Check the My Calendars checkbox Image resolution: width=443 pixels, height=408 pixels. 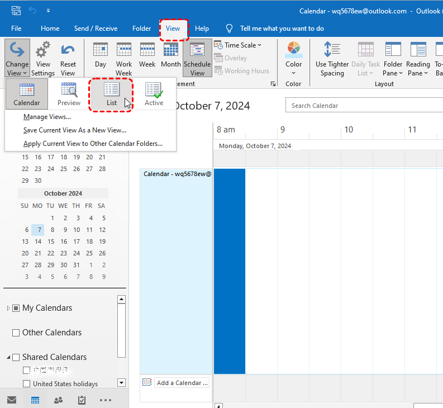coord(16,308)
